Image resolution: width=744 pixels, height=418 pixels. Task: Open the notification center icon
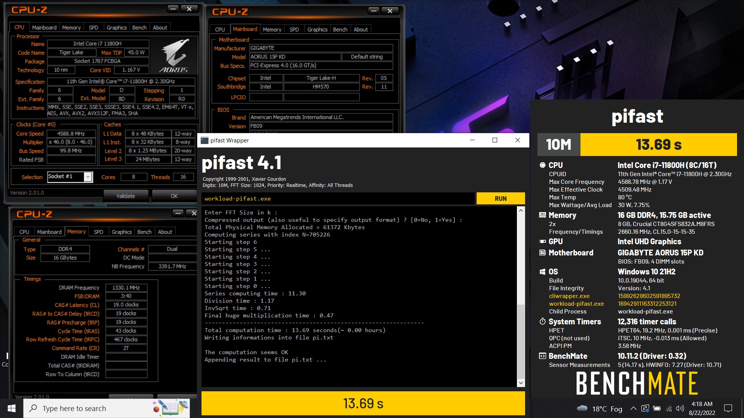click(728, 408)
